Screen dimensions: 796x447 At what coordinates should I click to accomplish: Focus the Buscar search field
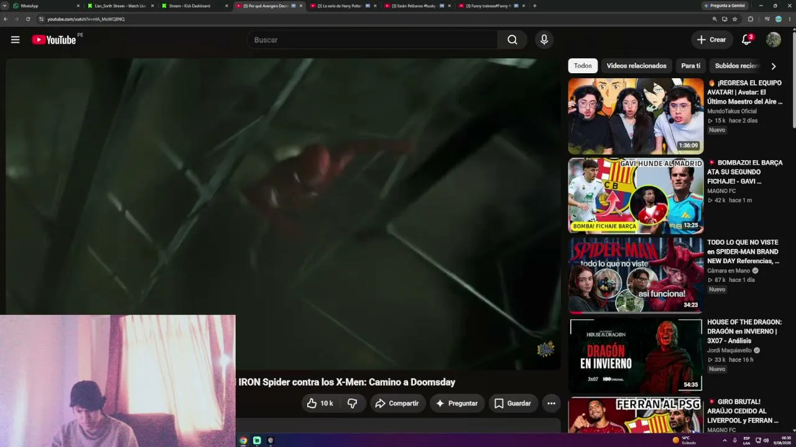point(373,40)
